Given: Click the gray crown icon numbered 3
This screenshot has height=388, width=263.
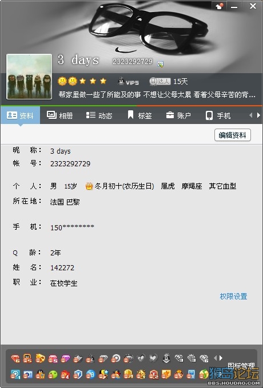Looking at the screenshot, I should 192,358.
